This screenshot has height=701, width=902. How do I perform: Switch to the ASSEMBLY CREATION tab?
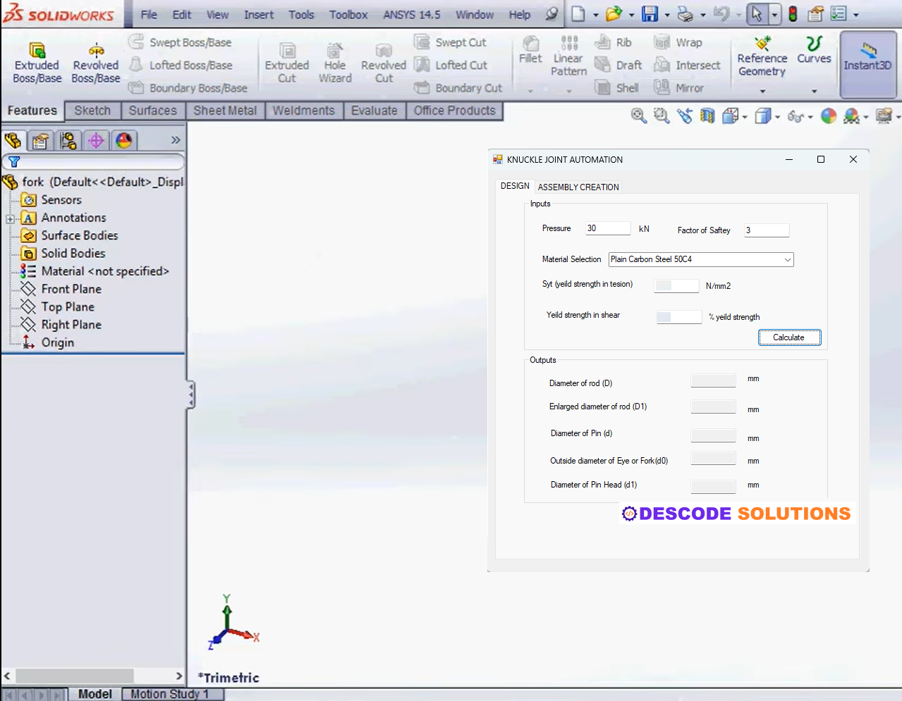click(578, 186)
